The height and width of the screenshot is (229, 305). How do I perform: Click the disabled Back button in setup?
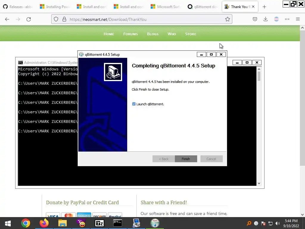pos(164,159)
